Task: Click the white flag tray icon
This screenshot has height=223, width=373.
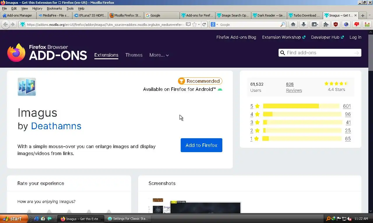Action: pos(339,219)
